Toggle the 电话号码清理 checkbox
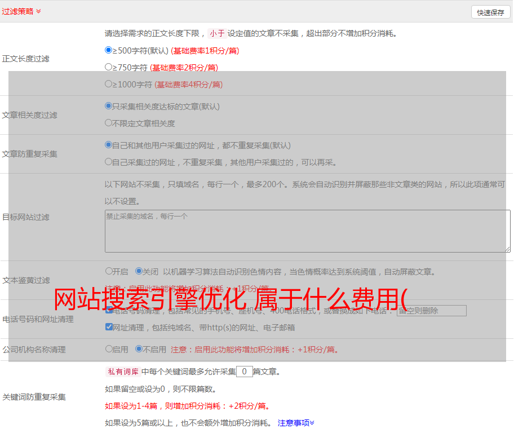 [109, 310]
